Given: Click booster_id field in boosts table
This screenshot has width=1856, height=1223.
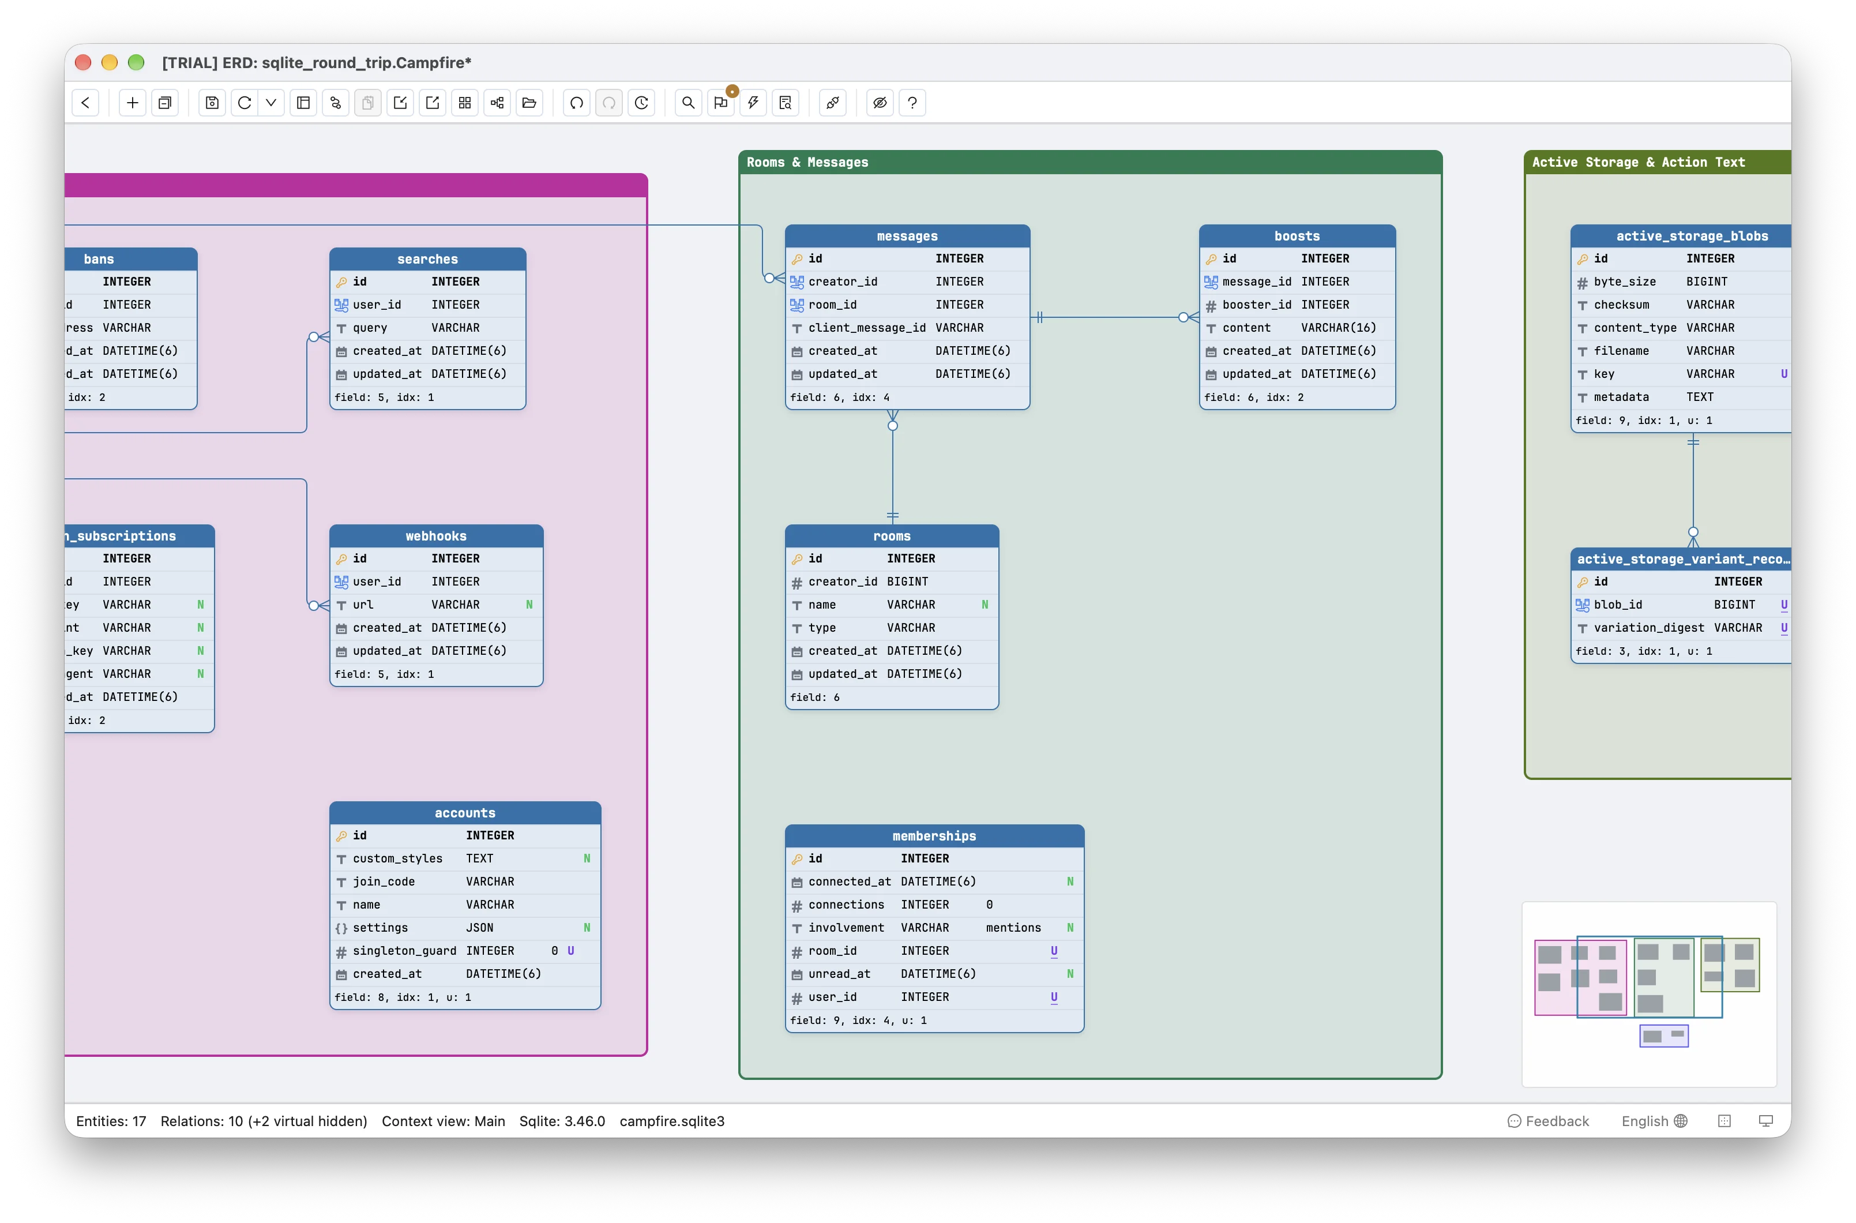Looking at the screenshot, I should (1297, 305).
